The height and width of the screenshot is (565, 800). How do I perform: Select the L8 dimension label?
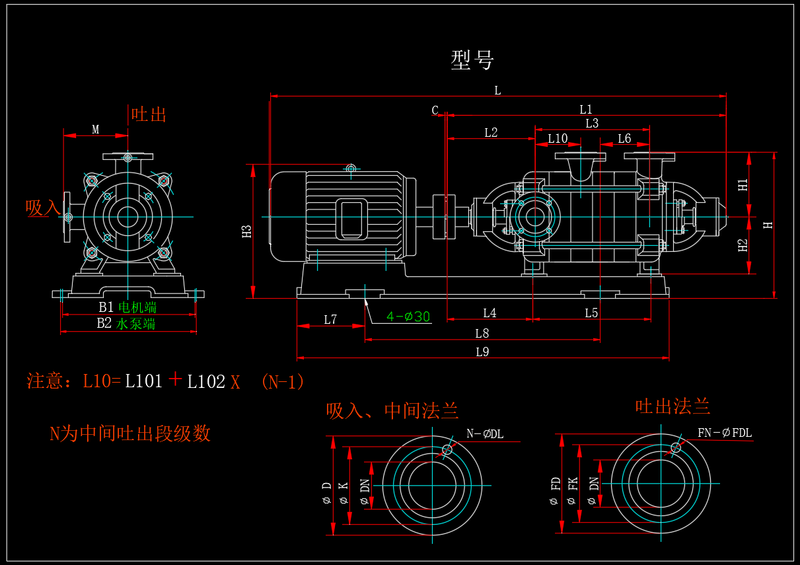[x=482, y=334]
